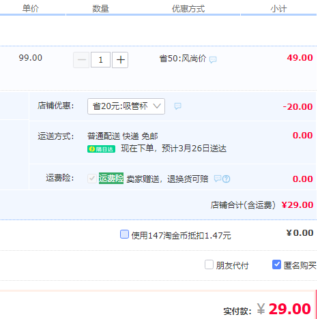Click the 实付款 ¥29.00 total amount
320x319 pixels.
click(x=284, y=309)
